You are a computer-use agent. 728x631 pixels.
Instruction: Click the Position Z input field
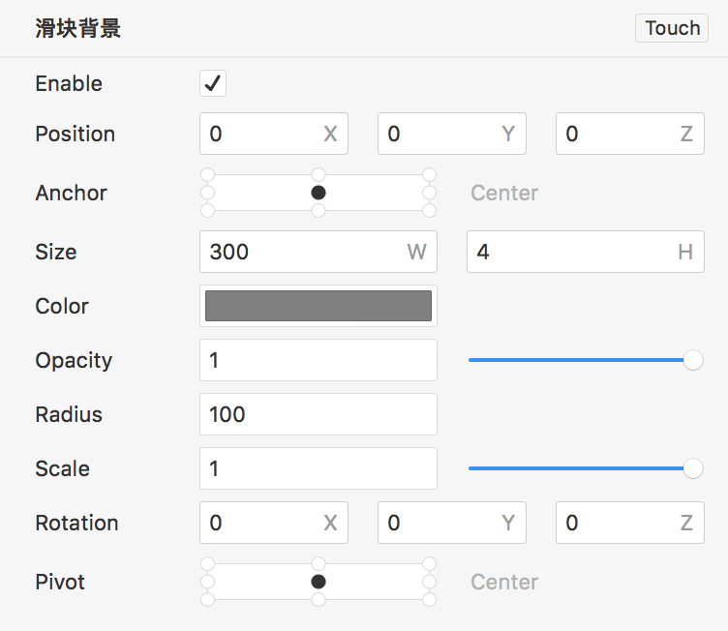pos(620,134)
